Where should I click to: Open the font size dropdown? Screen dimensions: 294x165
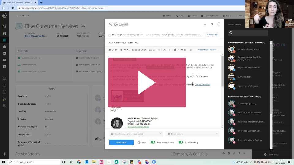(124, 50)
